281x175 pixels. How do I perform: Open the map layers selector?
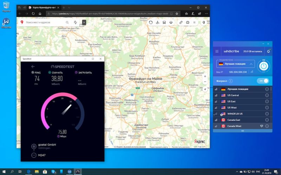coord(171,22)
